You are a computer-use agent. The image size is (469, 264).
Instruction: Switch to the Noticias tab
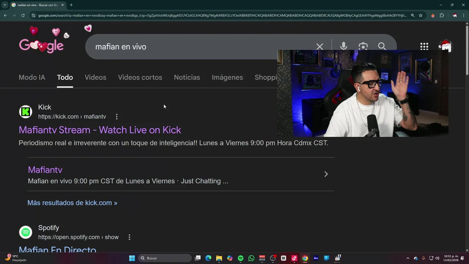pyautogui.click(x=187, y=77)
